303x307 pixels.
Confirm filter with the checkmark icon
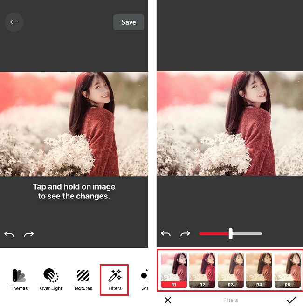(291, 300)
